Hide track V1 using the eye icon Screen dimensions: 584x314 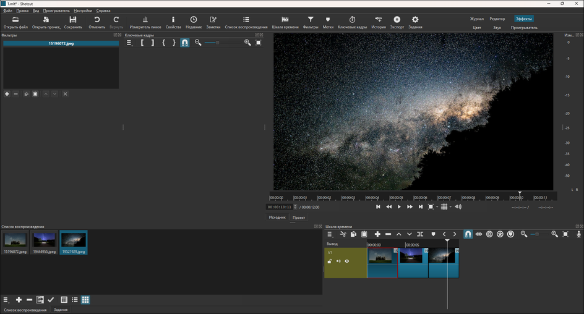click(x=347, y=261)
